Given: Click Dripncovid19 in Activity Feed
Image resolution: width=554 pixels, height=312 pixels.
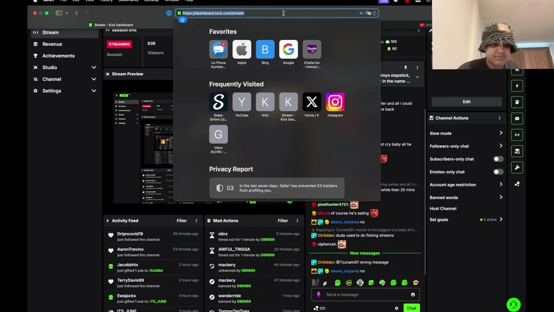Looking at the screenshot, I should click(130, 234).
